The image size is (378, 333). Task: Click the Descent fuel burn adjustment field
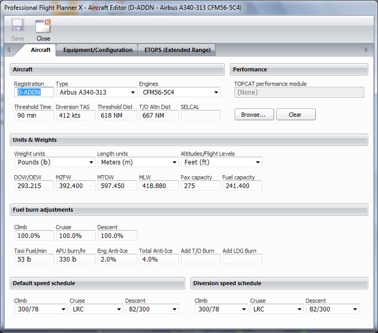(117, 236)
